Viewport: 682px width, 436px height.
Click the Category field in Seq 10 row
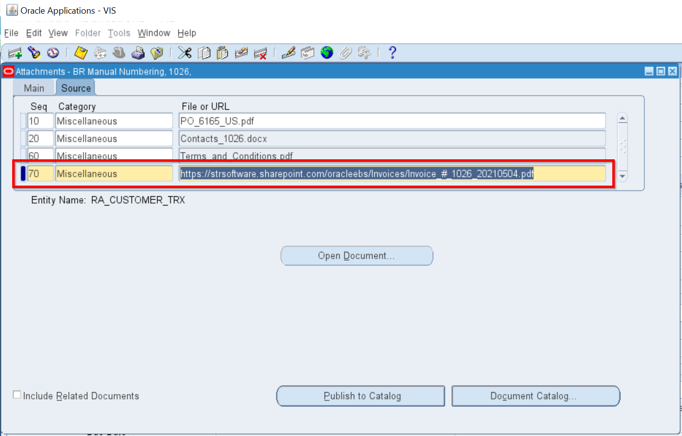click(114, 121)
